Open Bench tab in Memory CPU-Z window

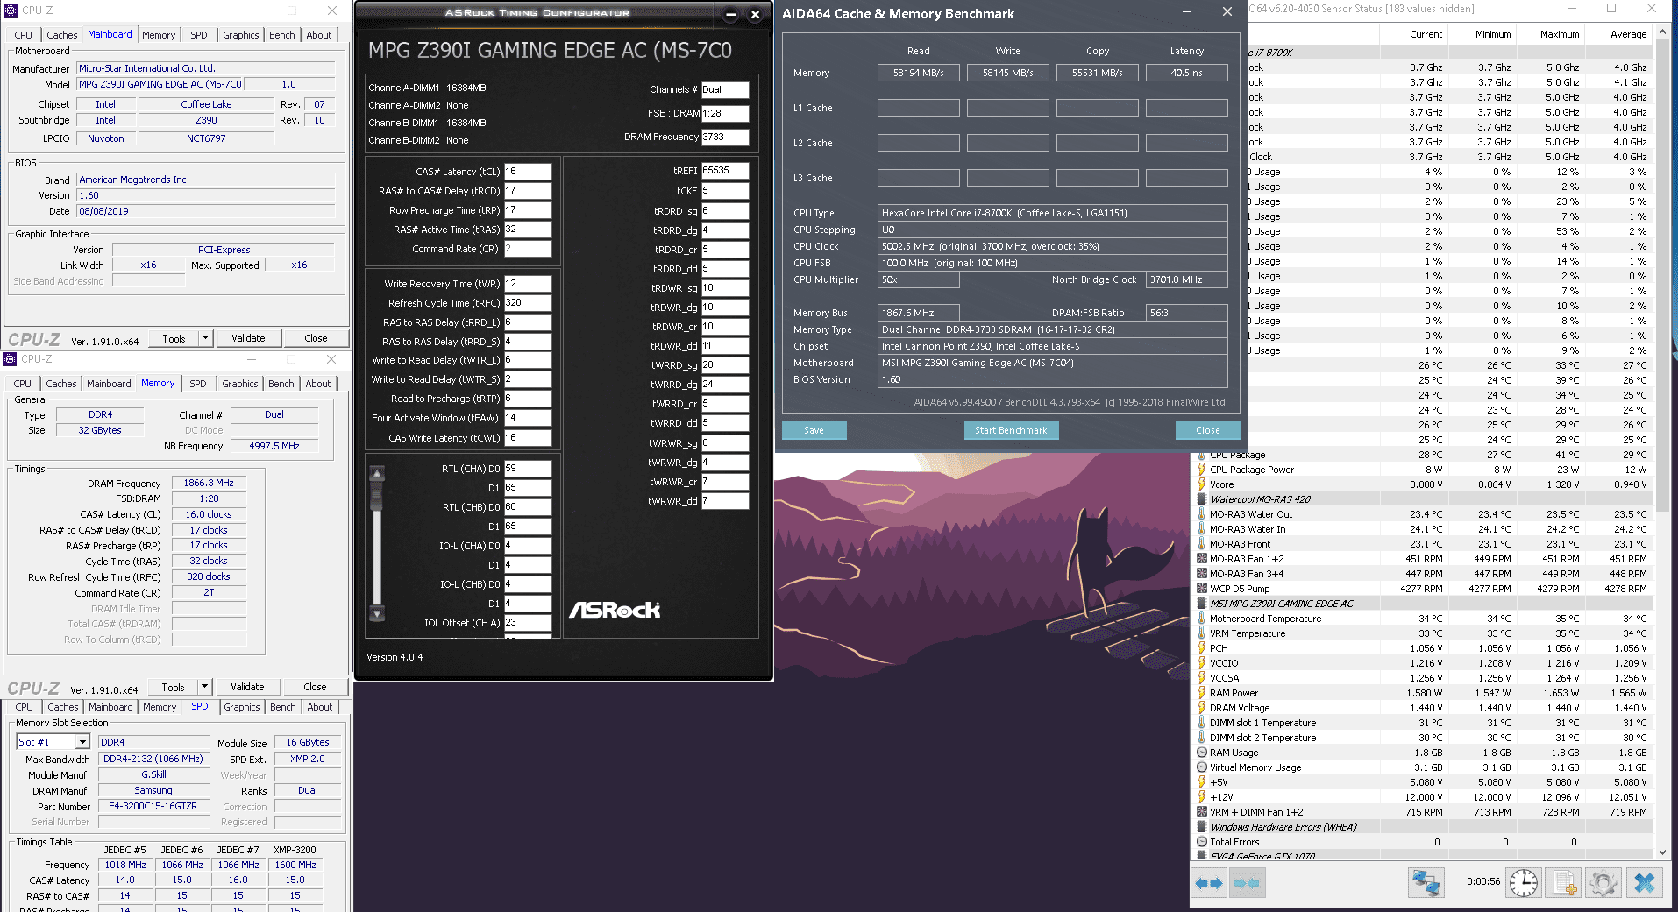(281, 384)
